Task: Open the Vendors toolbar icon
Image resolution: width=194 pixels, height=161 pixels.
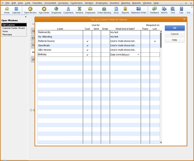Action: pyautogui.click(x=79, y=10)
